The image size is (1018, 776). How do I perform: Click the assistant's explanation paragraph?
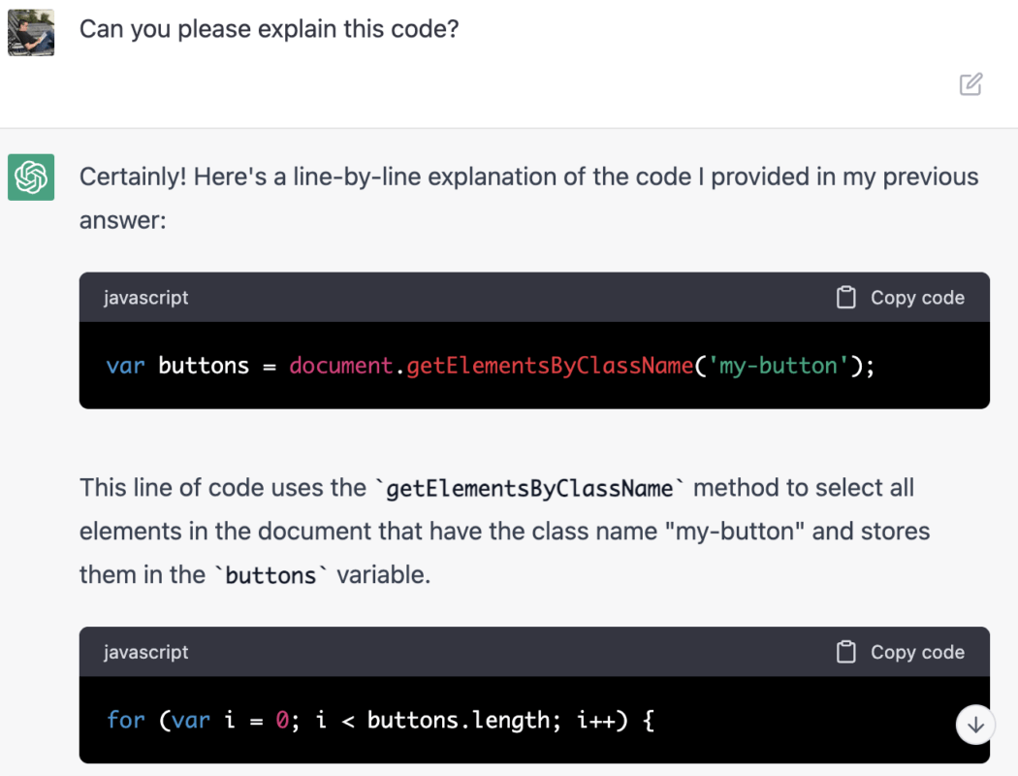504,531
